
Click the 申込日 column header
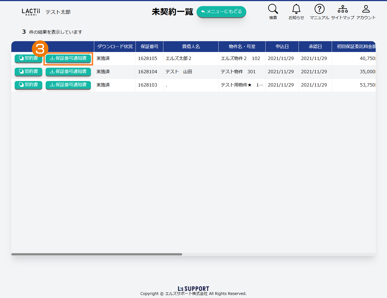(x=282, y=46)
